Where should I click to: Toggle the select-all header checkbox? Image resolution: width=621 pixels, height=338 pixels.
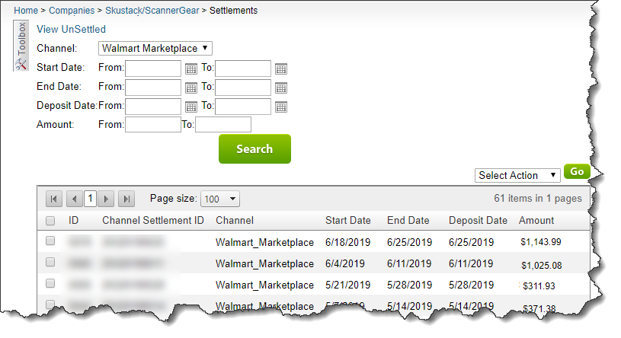pyautogui.click(x=50, y=221)
